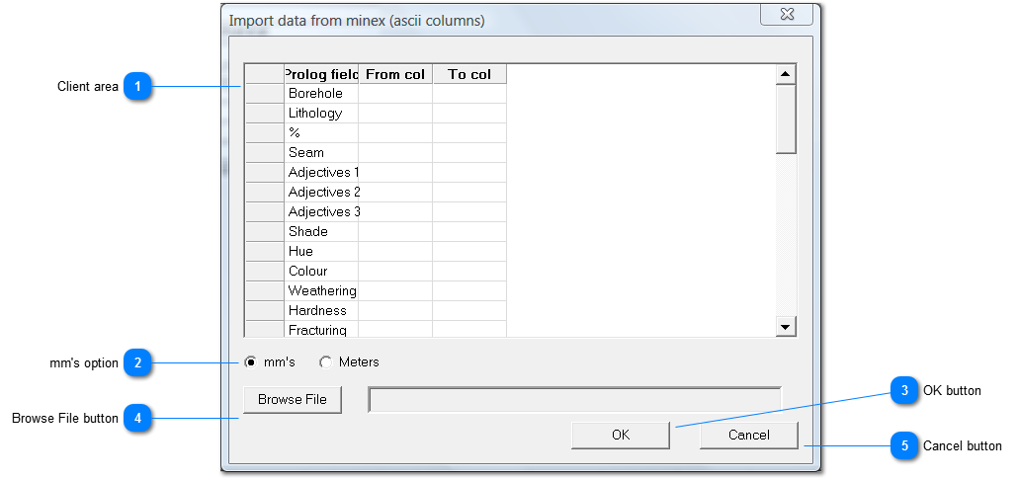Click callout badge 3 beside OK button label

point(903,391)
